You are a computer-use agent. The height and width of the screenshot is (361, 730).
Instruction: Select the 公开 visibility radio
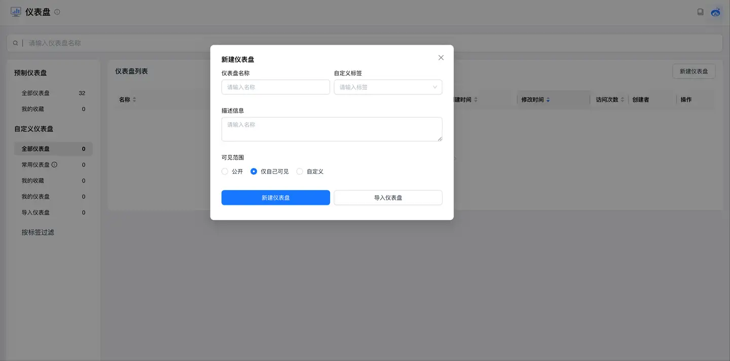coord(225,171)
